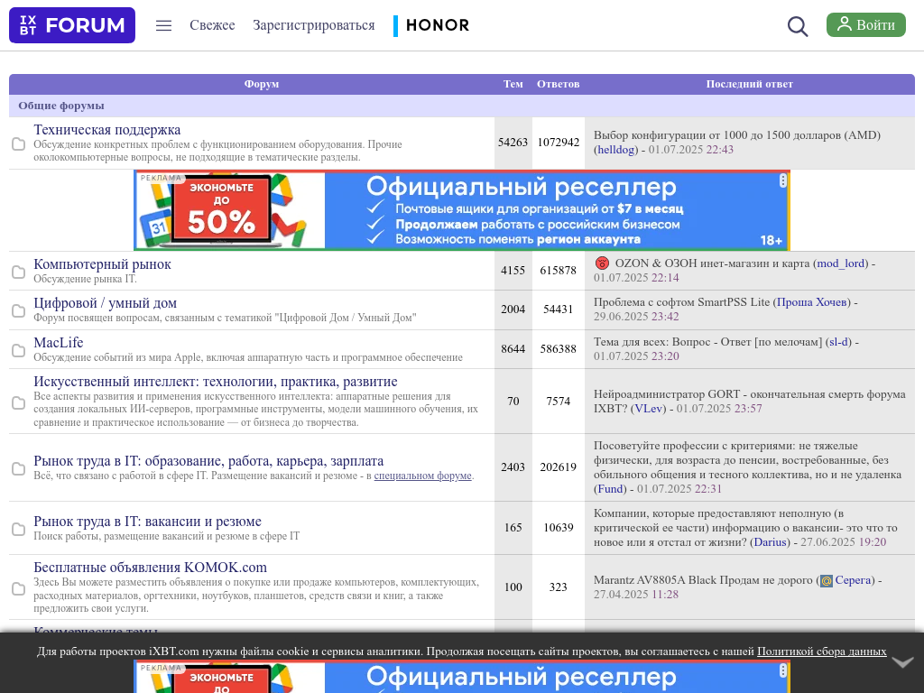This screenshot has width=924, height=693.
Task: Click folder icon beside Бесплатные объявления KOMOK.com
Action: click(19, 588)
